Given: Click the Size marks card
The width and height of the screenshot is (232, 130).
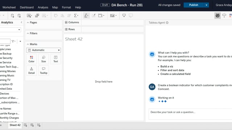Looking at the screenshot, I should [x=43, y=59].
